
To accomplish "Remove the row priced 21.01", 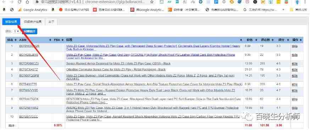I will pyautogui.click(x=295, y=70).
